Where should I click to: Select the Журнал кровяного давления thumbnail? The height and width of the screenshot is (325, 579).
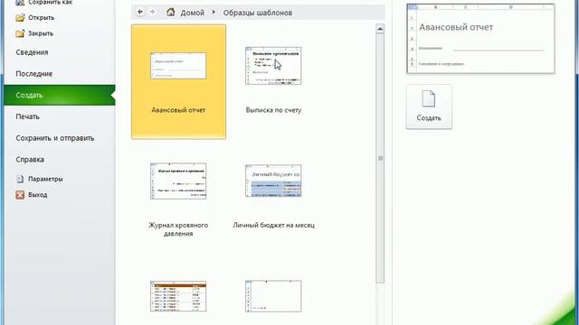pos(178,181)
